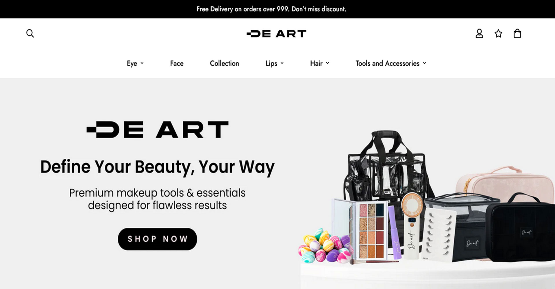Open the Face menu item
This screenshot has height=289, width=555.
(177, 63)
